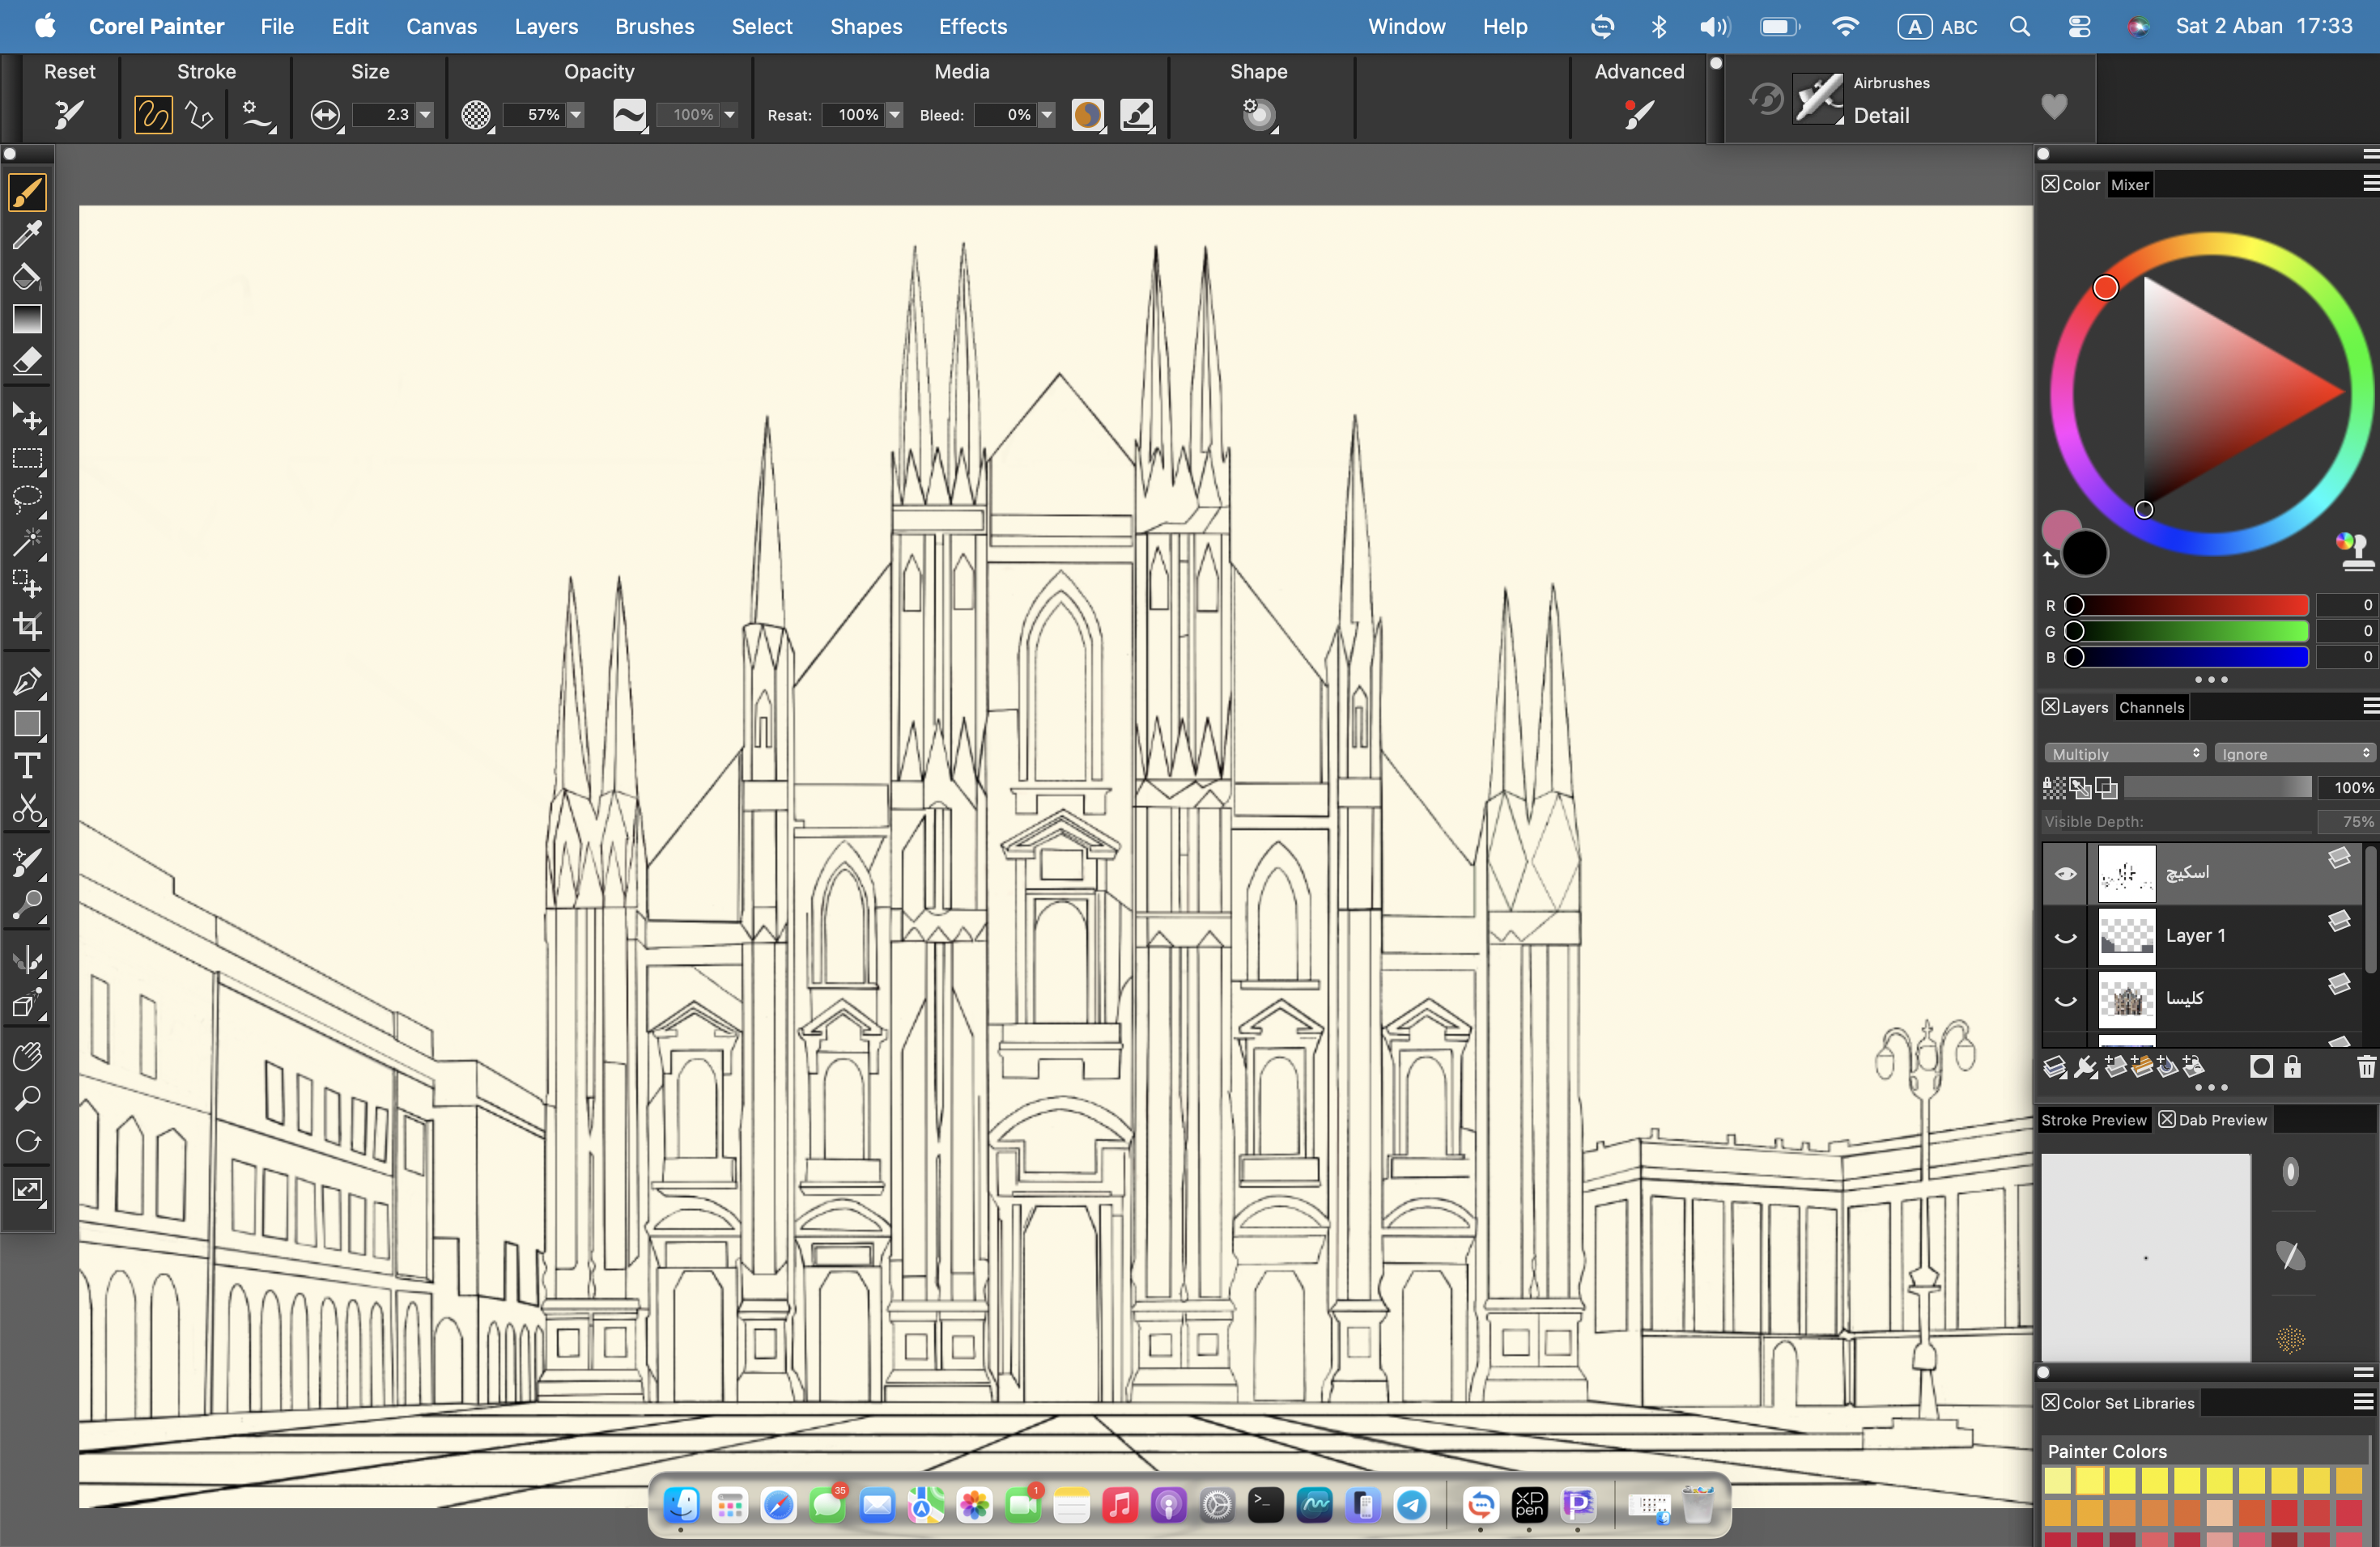Adjust the red R color slider
Viewport: 2380px width, 1547px height.
pyautogui.click(x=2190, y=605)
